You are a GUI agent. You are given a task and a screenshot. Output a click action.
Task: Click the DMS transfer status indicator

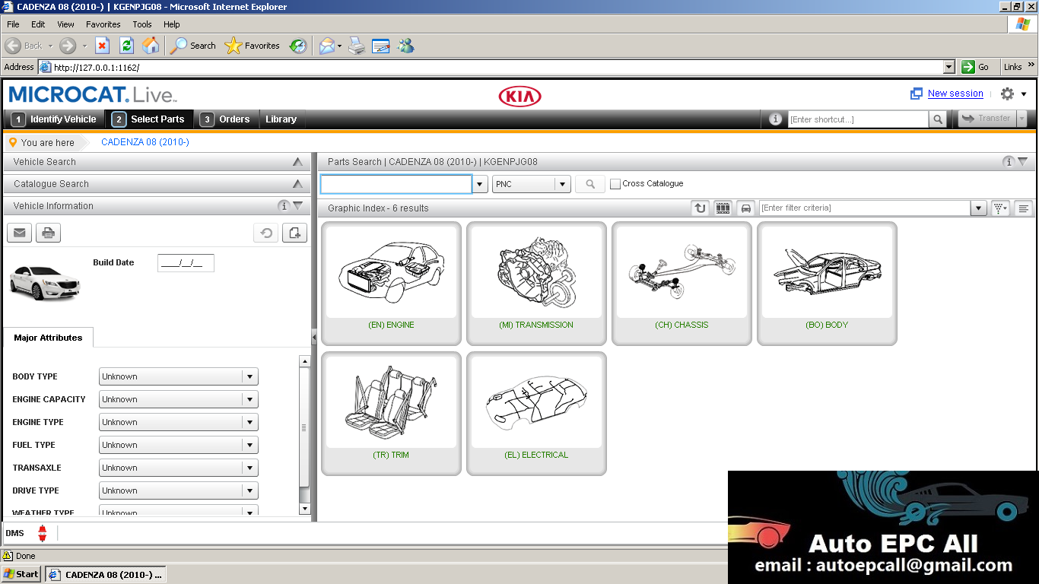point(42,533)
